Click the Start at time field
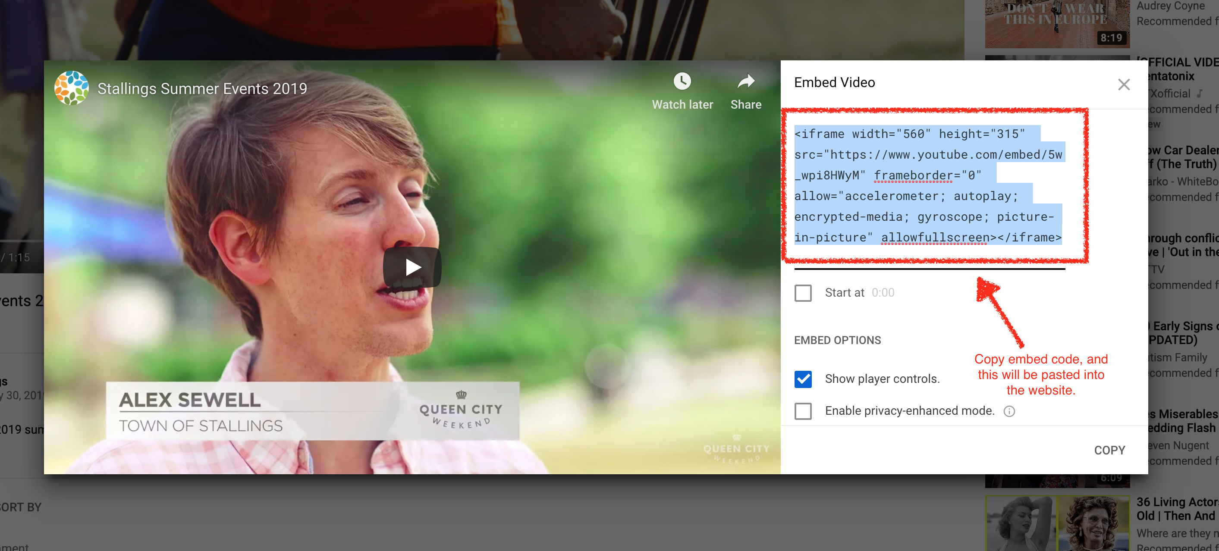 pos(883,293)
